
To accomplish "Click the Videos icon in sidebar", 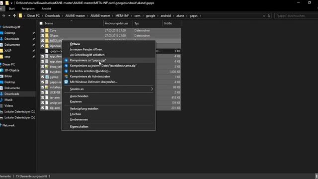I will click(1, 106).
